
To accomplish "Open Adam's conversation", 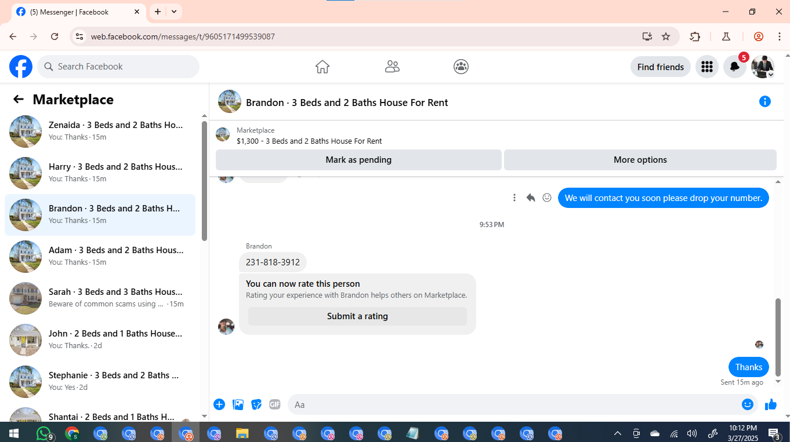I will coord(100,257).
